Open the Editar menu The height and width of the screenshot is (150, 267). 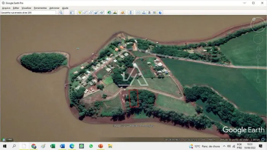pos(16,8)
